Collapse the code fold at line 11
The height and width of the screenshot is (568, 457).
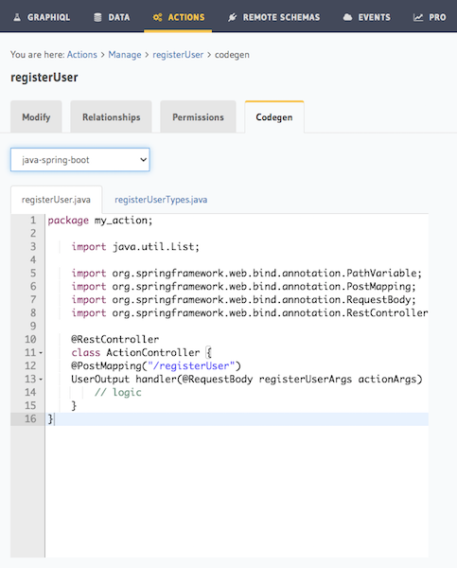point(41,353)
